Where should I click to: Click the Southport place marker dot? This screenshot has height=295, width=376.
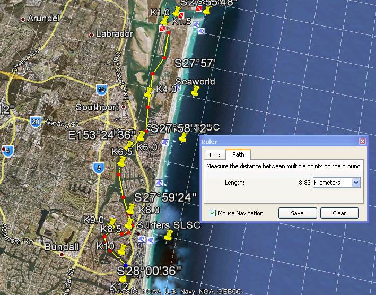tap(124, 107)
